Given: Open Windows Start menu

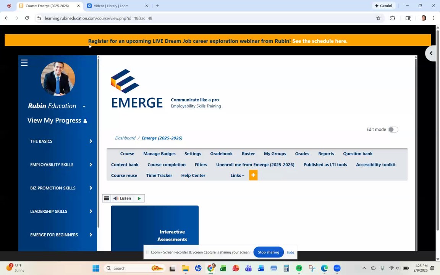Looking at the screenshot, I should point(96,268).
